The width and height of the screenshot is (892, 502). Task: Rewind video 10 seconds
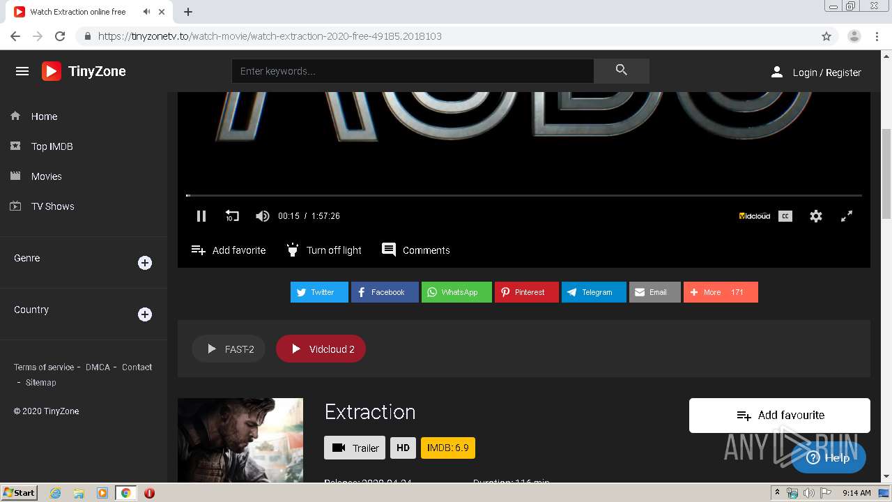pos(232,216)
